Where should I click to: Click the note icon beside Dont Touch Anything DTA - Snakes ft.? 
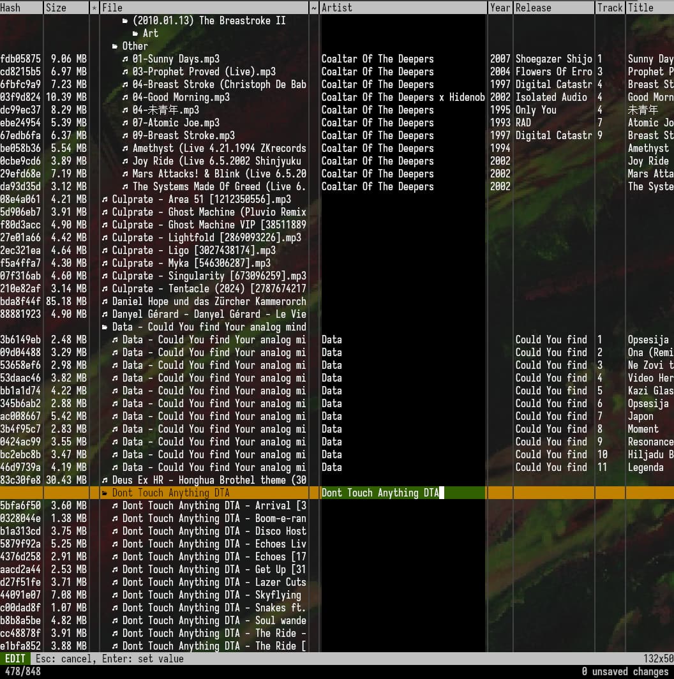click(x=115, y=608)
